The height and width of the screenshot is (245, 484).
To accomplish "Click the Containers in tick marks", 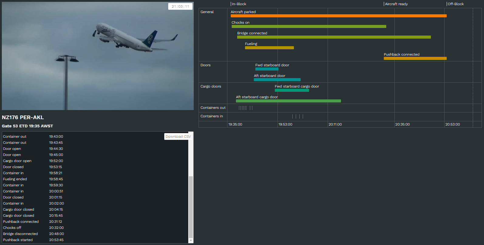I will click(x=298, y=116).
